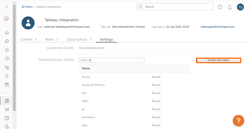Navigate to All Users breadcrumb

point(27,7)
